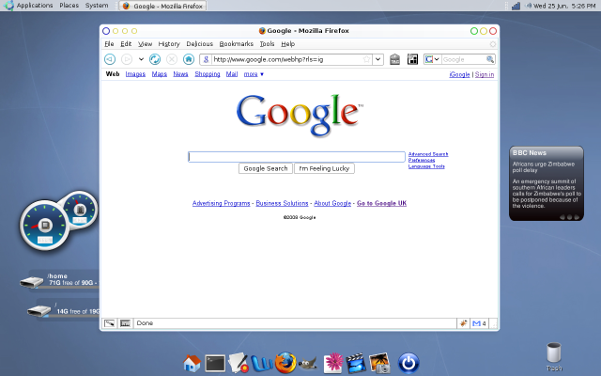Viewport: 601px width, 376px height.
Task: Bookmark this page with the star
Action: pos(367,59)
